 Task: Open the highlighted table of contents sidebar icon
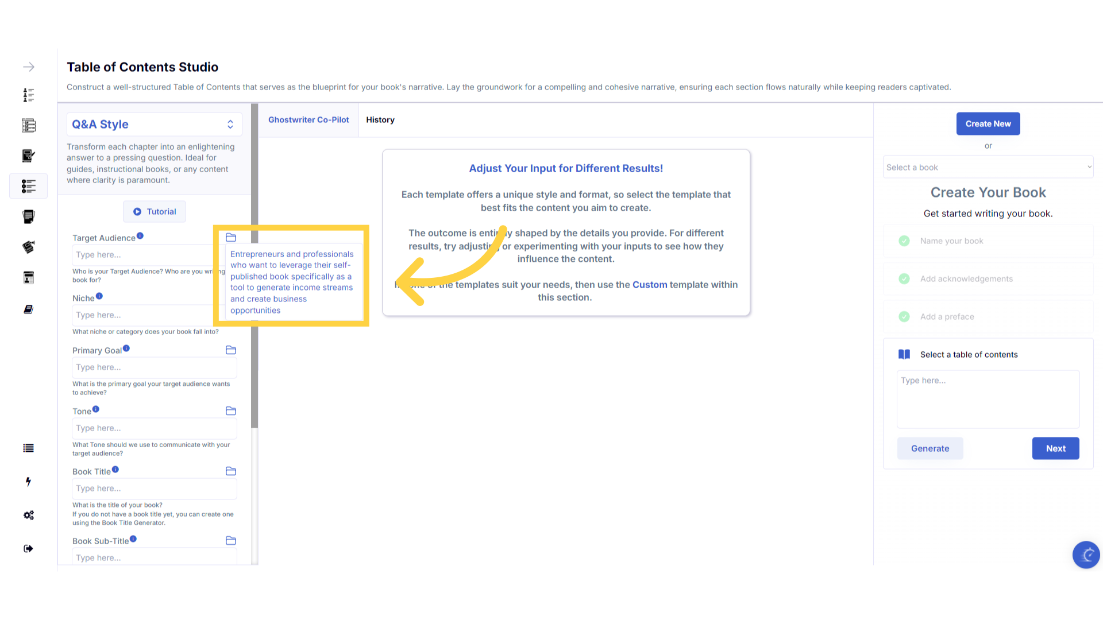pyautogui.click(x=29, y=186)
